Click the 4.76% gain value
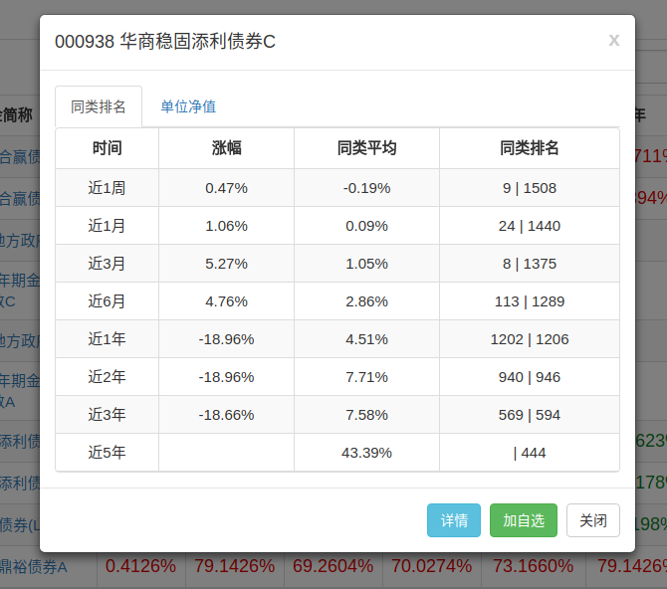This screenshot has width=667, height=589. (x=226, y=301)
